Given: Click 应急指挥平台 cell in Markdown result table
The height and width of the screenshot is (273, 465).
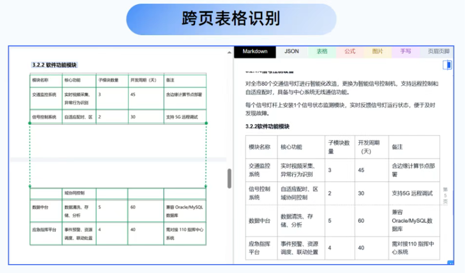Looking at the screenshot, I should pos(261,248).
